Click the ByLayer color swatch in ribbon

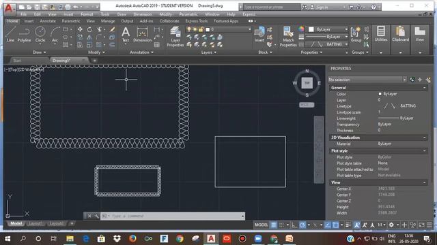click(311, 29)
